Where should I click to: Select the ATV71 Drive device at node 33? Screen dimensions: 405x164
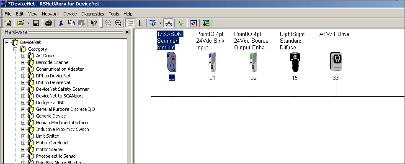(x=335, y=61)
